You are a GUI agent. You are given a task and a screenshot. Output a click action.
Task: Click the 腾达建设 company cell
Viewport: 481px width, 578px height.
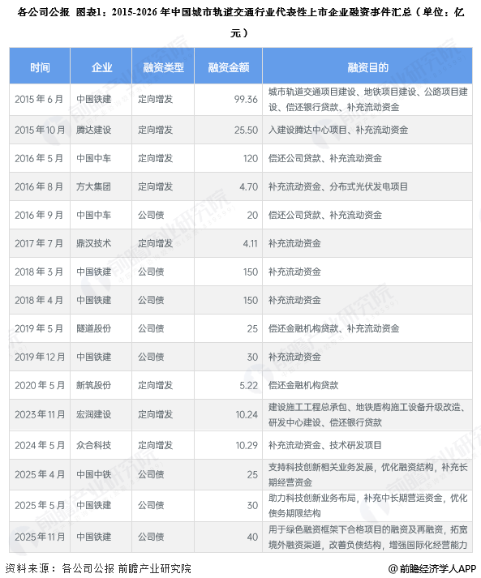(x=101, y=130)
